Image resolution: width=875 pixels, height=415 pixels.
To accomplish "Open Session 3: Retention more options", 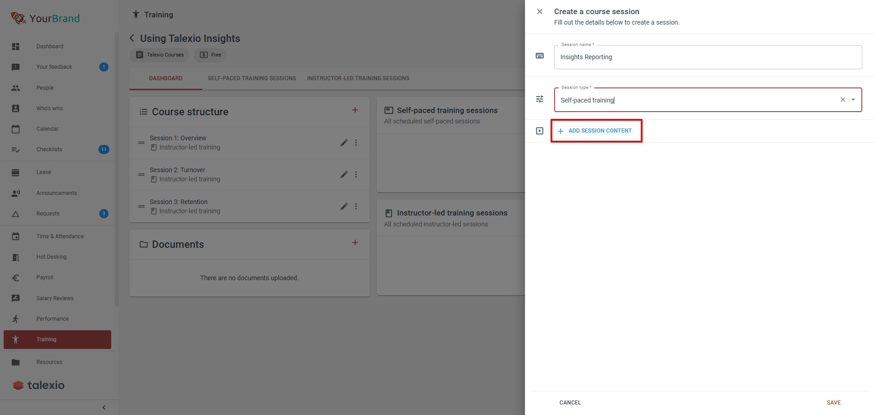I will coord(356,206).
